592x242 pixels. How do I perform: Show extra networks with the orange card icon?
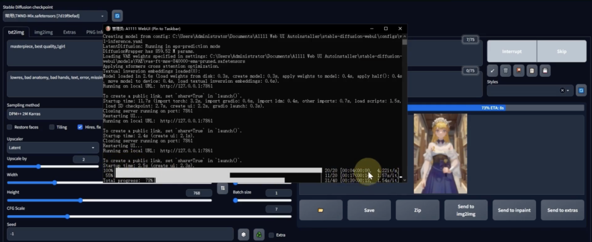[x=519, y=71]
